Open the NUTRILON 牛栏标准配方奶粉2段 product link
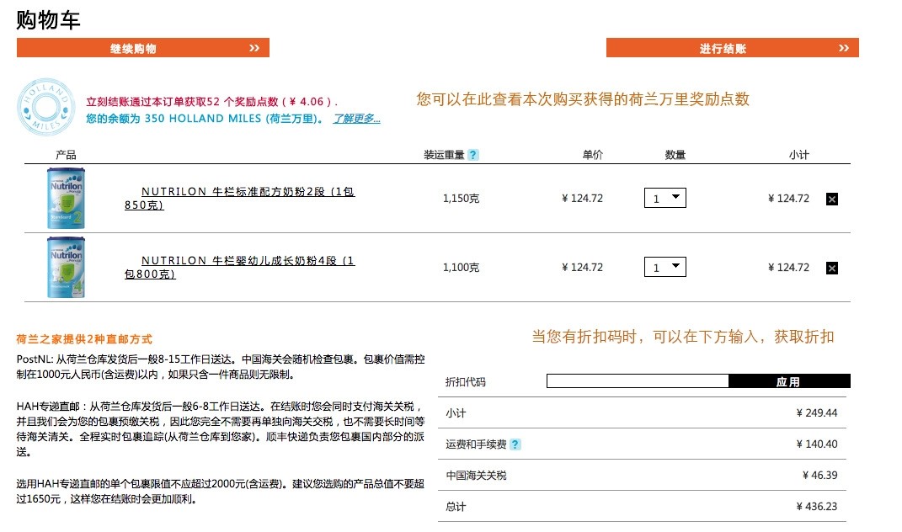 tap(239, 198)
